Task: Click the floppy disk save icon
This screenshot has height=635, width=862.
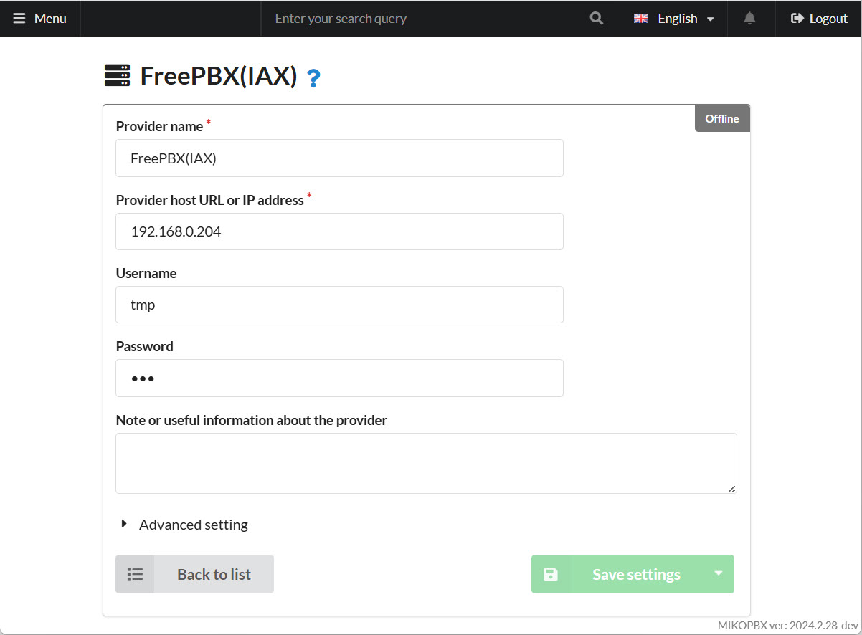Action: point(551,574)
